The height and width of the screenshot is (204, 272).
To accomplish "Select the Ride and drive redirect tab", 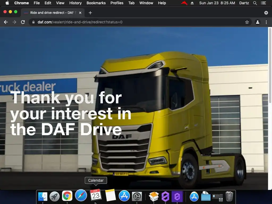I will (53, 13).
